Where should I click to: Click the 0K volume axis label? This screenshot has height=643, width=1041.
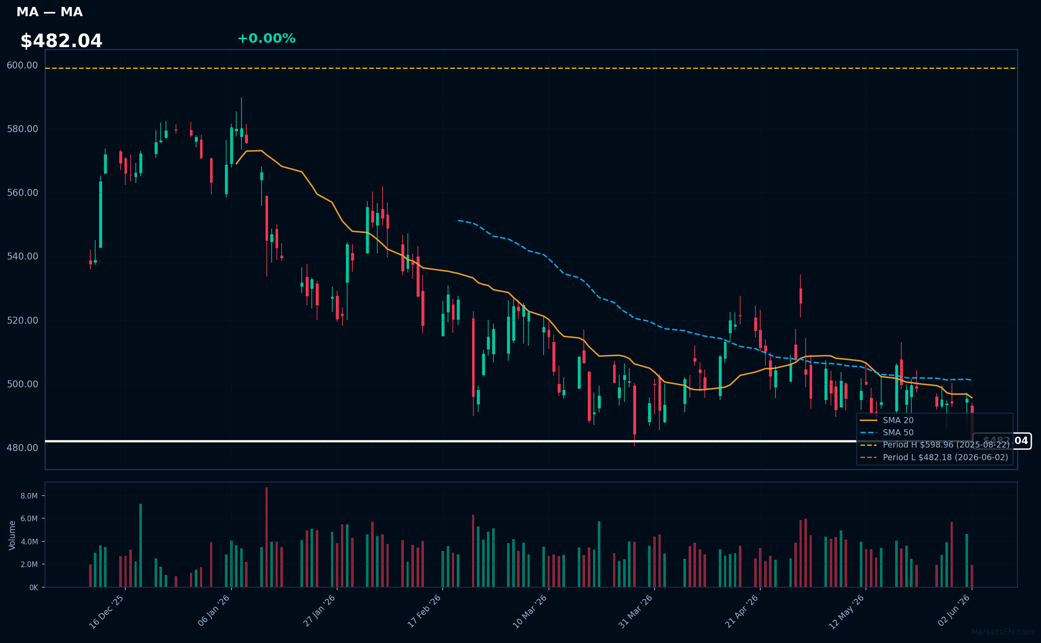(34, 588)
